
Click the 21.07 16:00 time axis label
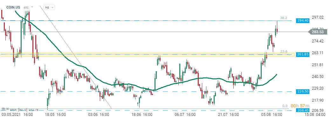(228, 115)
